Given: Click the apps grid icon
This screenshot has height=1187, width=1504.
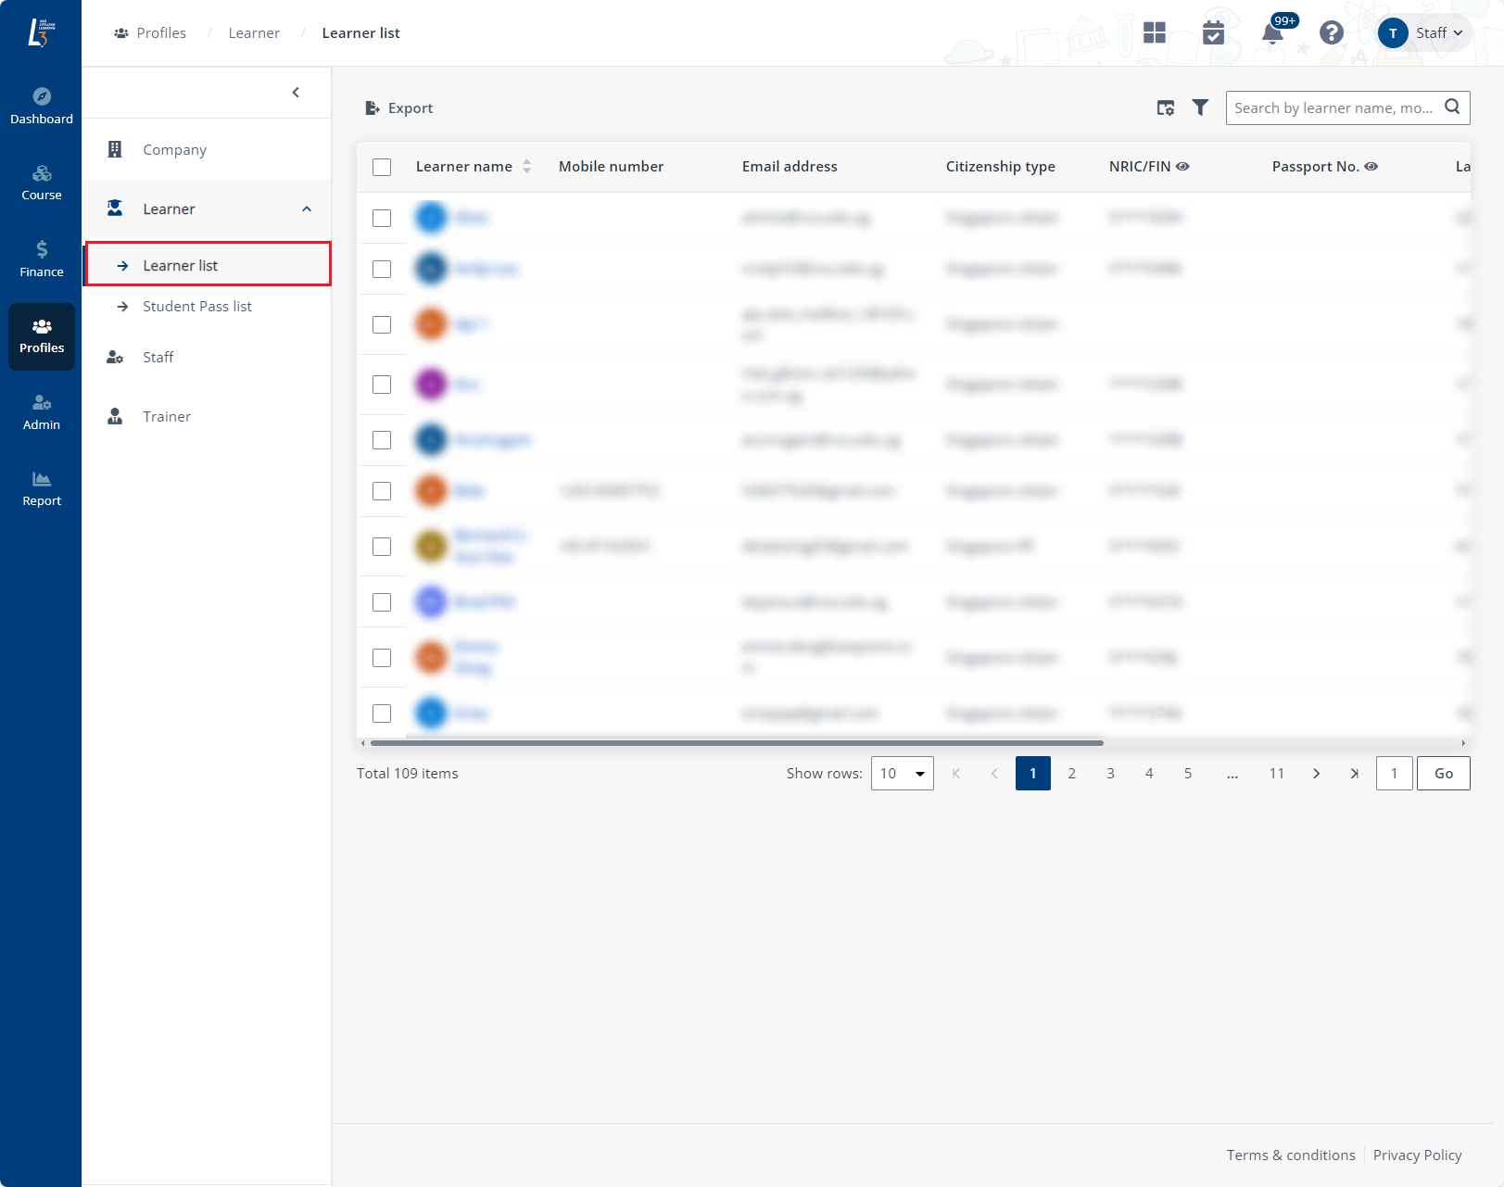Looking at the screenshot, I should pos(1155,33).
